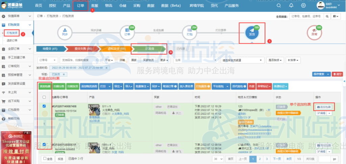Open the 订单号 search type dropdown

pos(48,60)
